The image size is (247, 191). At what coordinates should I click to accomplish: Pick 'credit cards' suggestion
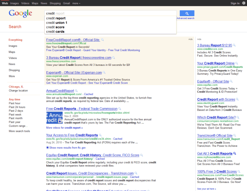click(x=55, y=32)
